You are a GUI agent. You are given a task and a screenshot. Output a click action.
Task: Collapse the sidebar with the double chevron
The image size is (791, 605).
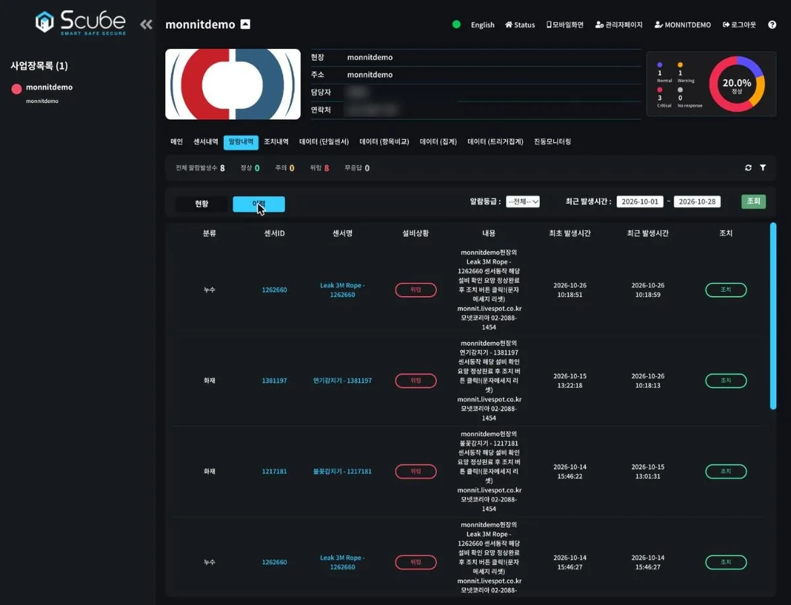coord(146,24)
